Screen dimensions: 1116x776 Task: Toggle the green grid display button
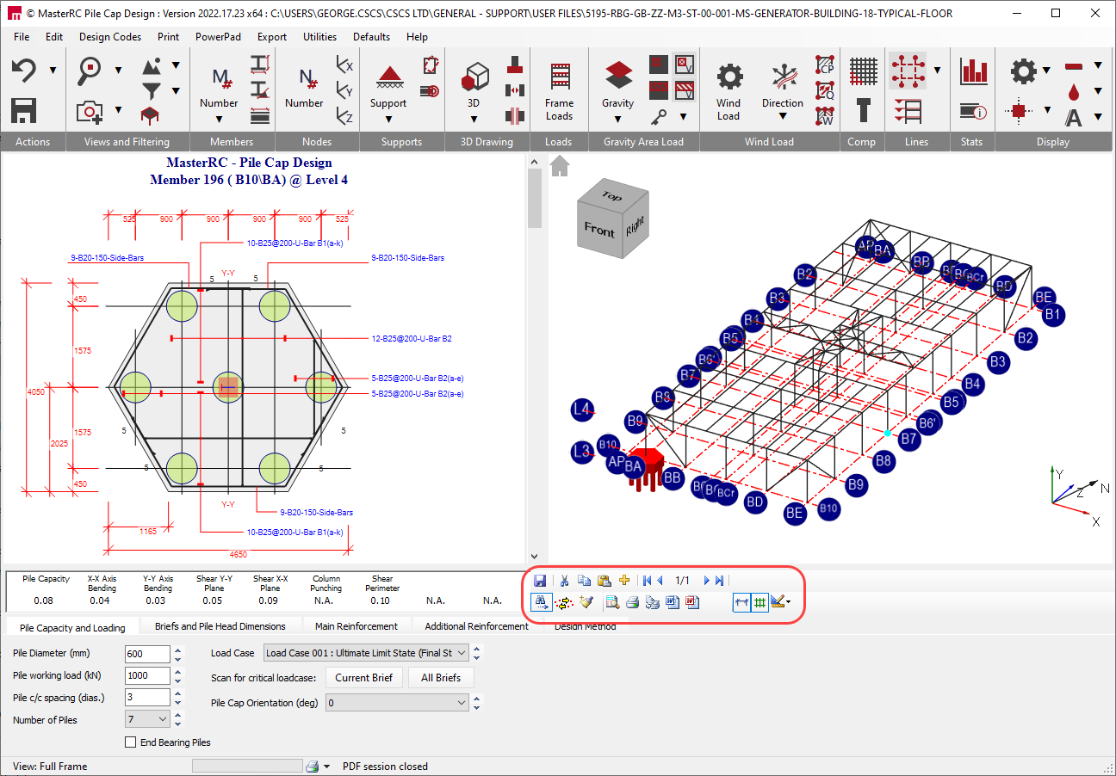point(759,602)
